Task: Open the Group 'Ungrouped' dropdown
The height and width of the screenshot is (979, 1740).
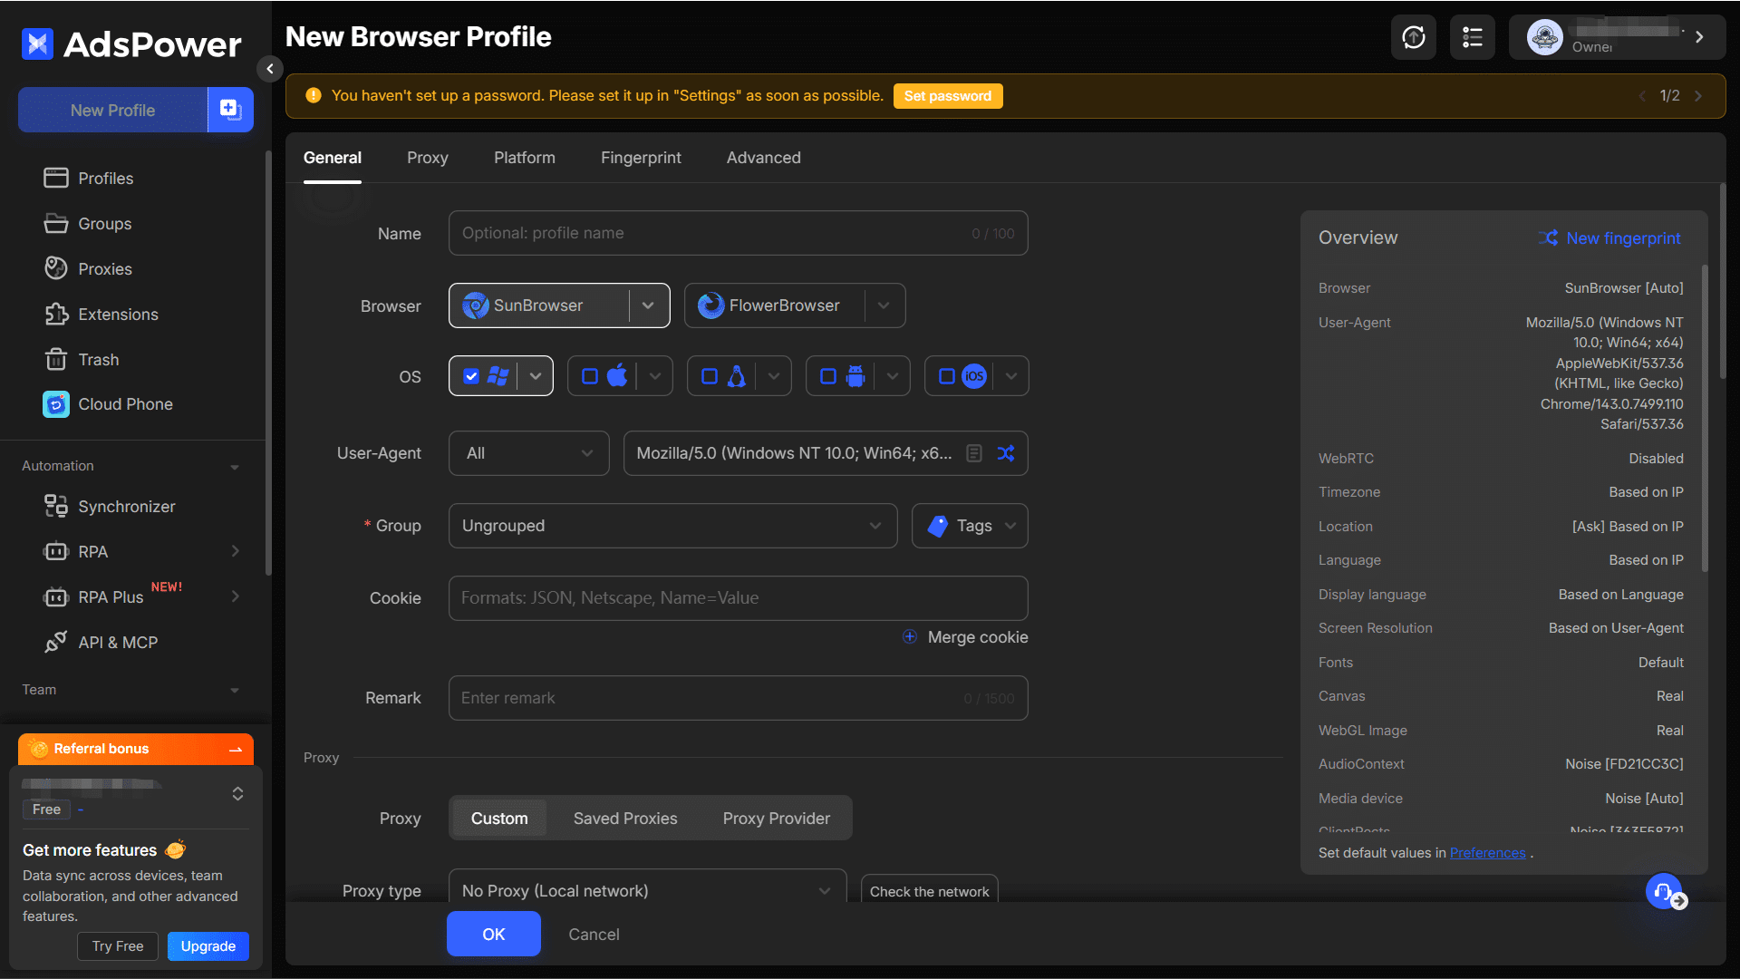Action: pos(673,526)
